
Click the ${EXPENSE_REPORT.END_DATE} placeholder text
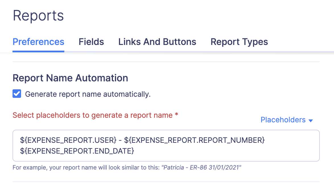tap(77, 151)
